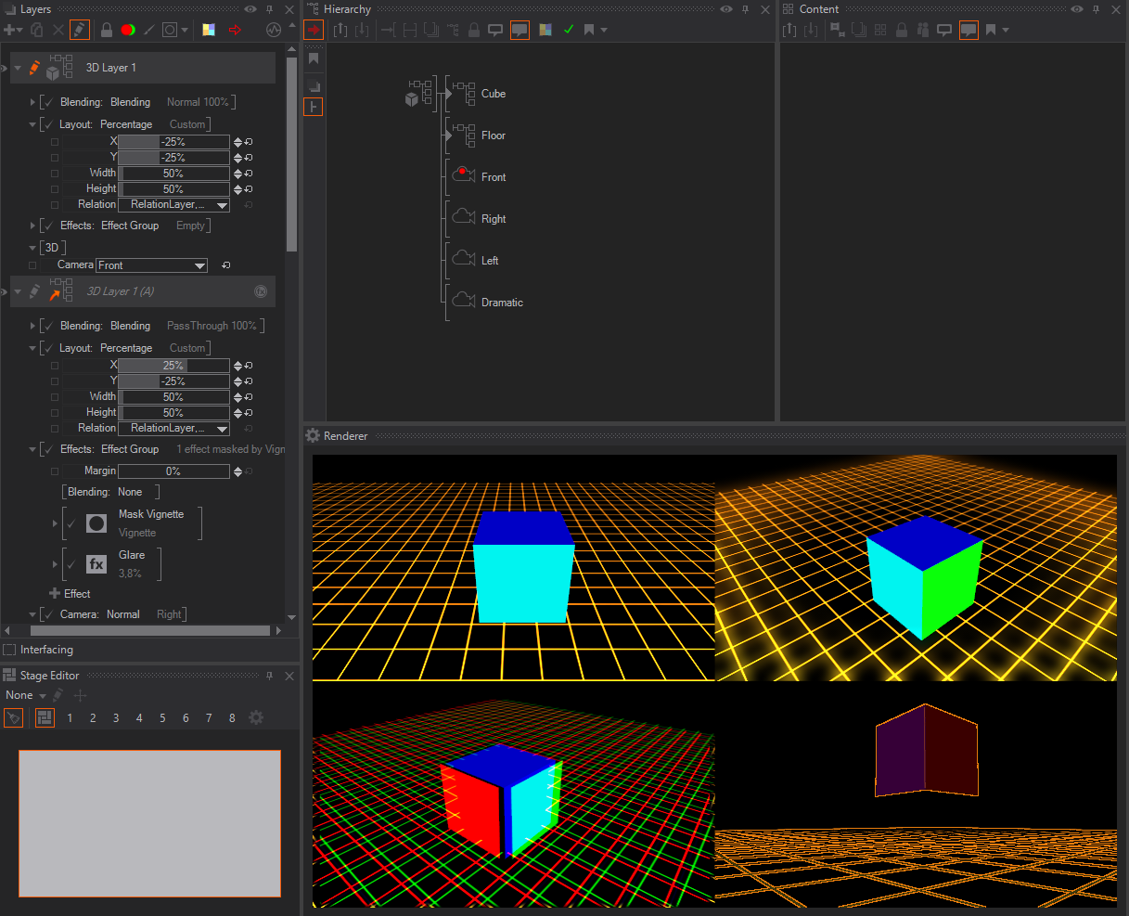Click the red arrow icon in Hierarchy toolbar
This screenshot has height=916, width=1129.
pyautogui.click(x=314, y=30)
